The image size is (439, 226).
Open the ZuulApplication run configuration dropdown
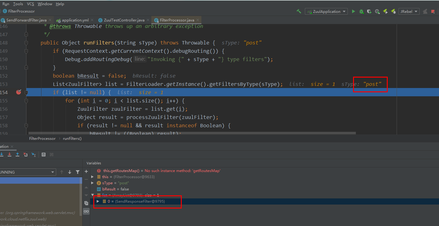326,11
